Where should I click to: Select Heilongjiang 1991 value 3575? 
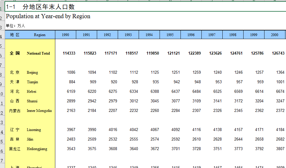click(x=92, y=149)
